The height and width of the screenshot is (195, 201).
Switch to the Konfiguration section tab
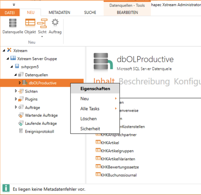point(187,82)
